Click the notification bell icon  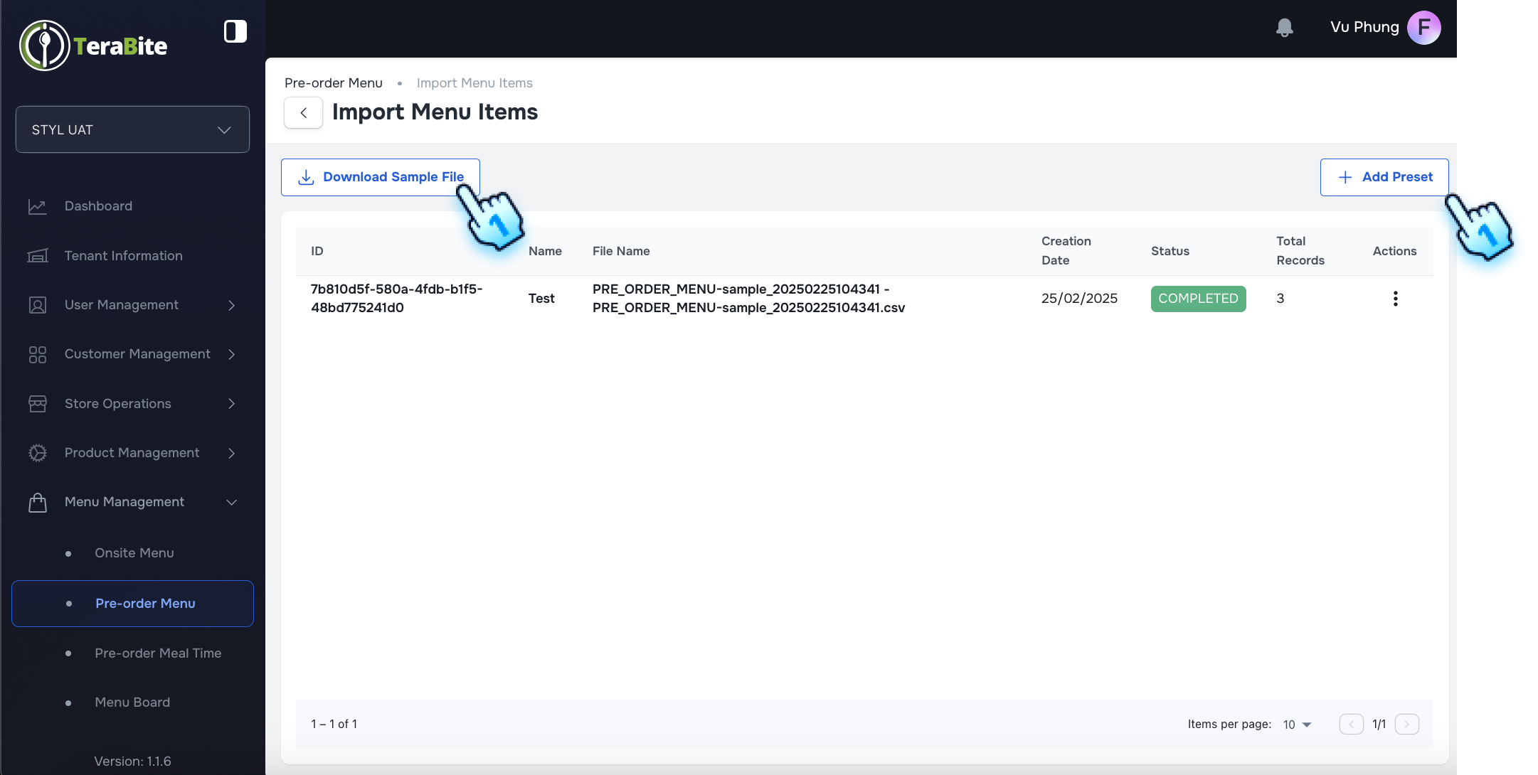[1284, 28]
